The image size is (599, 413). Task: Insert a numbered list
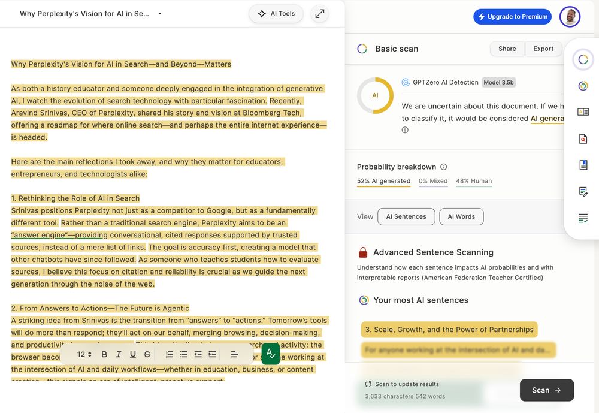pos(170,354)
